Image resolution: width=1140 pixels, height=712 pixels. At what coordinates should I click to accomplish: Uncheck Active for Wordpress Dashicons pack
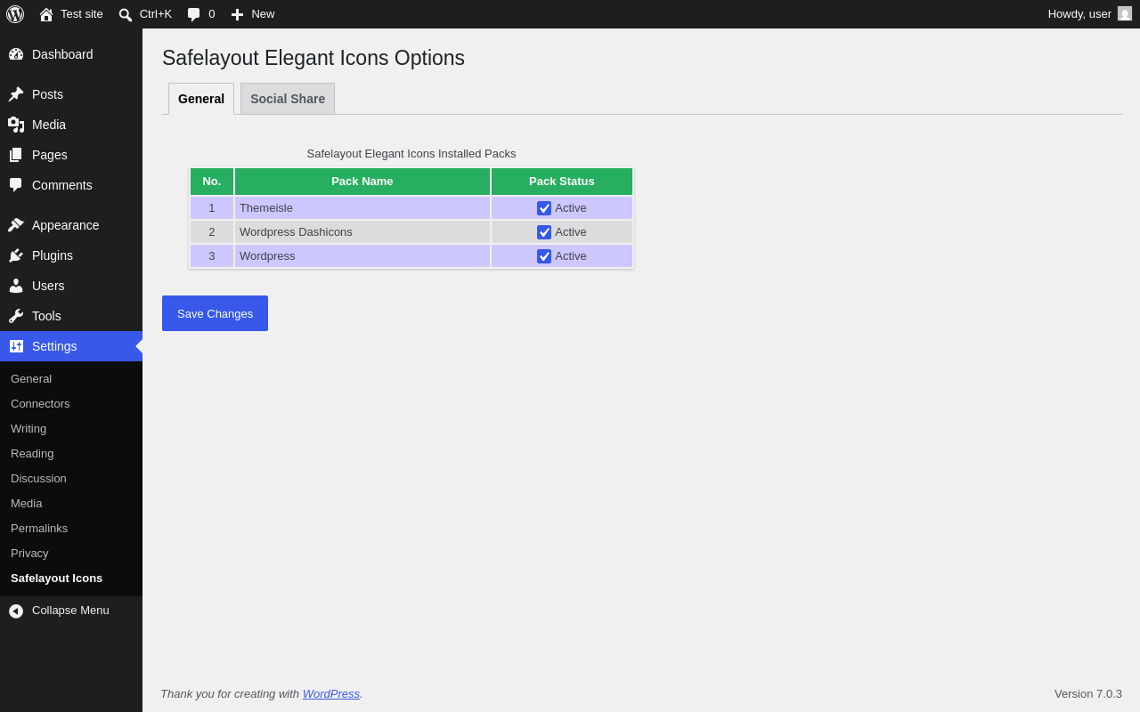pos(544,232)
